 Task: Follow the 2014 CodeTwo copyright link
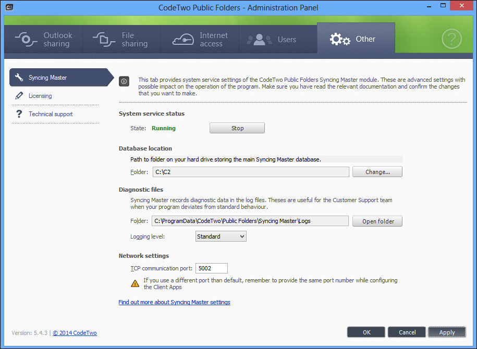[x=75, y=333]
